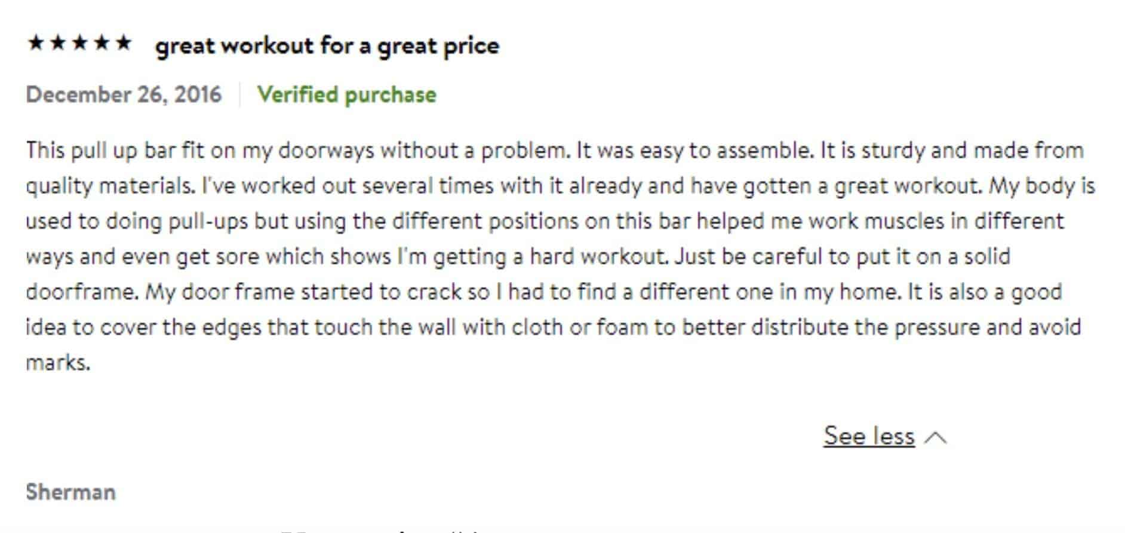
Task: Click the fourth rating star
Action: pos(102,43)
